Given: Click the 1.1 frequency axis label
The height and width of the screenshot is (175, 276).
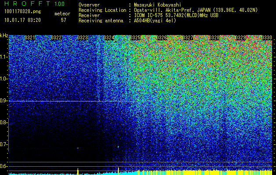Looking at the screenshot, I should click(x=4, y=57).
